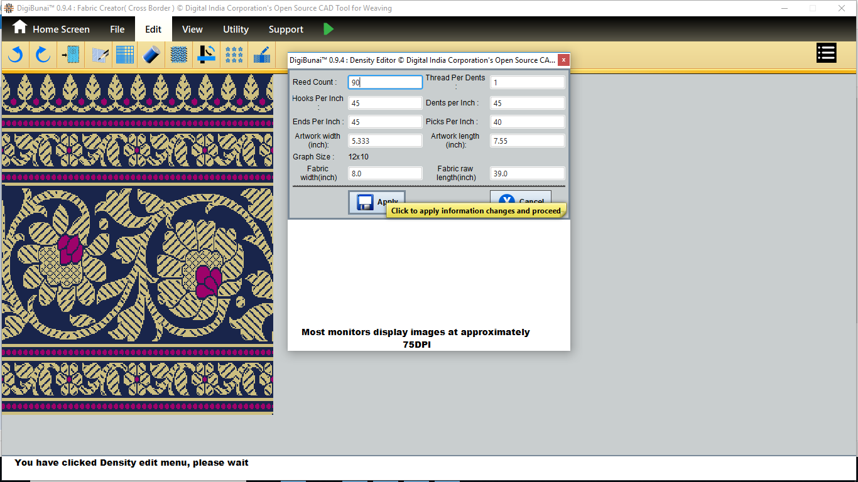Screen dimensions: 858x482
Task: Click the Picks Per Inch field
Action: (x=527, y=122)
